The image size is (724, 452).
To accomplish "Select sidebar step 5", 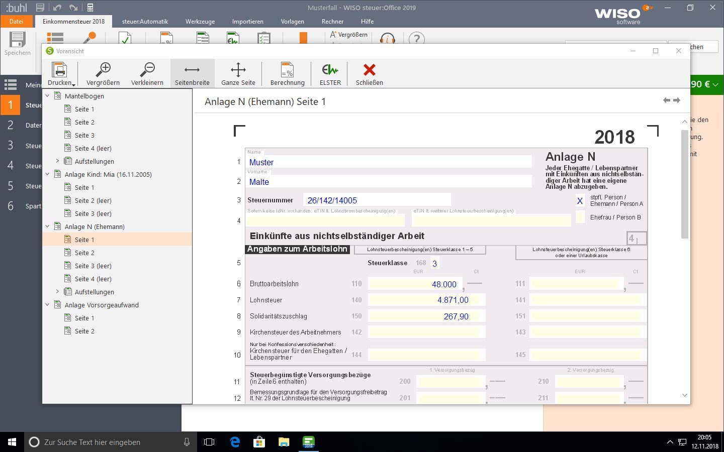I will click(x=10, y=186).
